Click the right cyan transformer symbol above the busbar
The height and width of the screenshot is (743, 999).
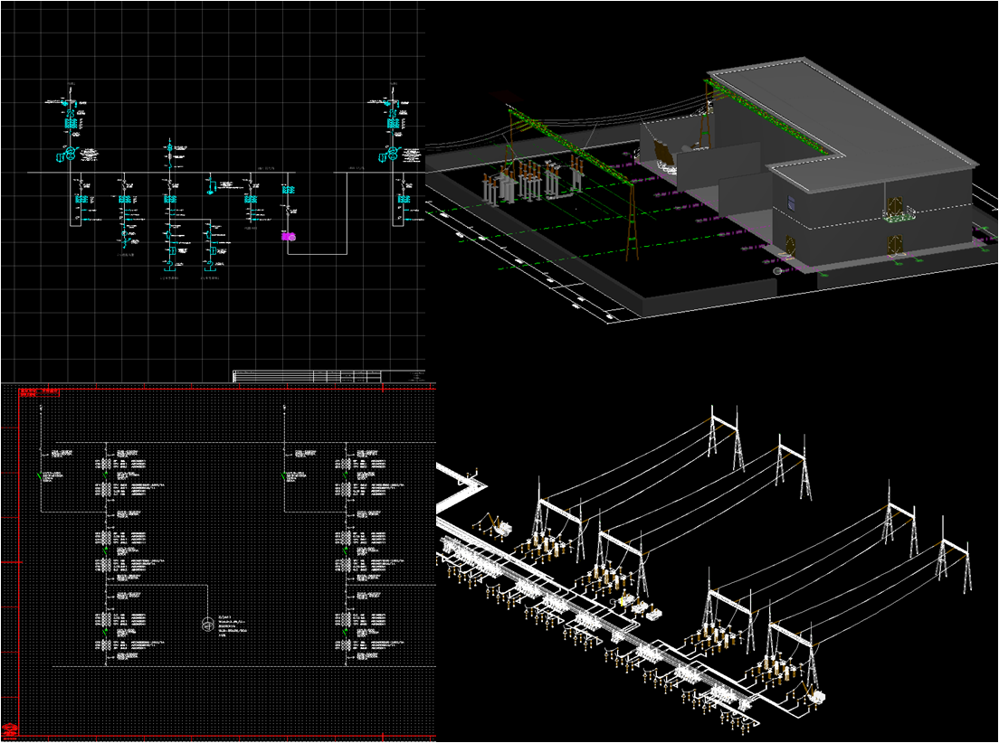click(x=394, y=155)
